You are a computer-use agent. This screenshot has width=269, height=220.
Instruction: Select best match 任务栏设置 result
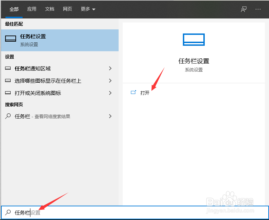coord(60,40)
